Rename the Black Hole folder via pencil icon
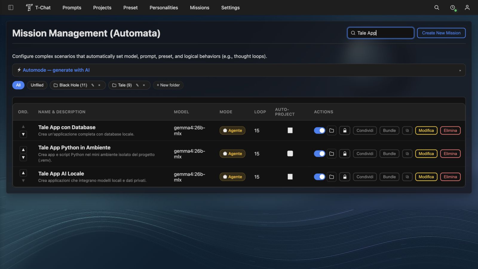Image resolution: width=478 pixels, height=269 pixels. [93, 85]
